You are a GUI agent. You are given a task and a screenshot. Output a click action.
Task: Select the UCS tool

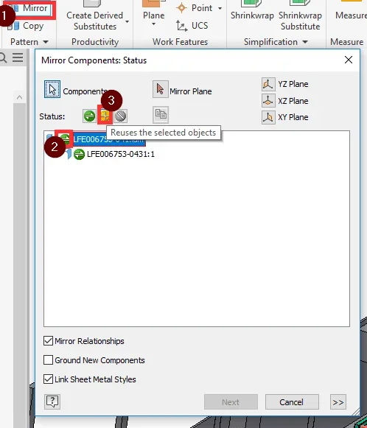192,26
